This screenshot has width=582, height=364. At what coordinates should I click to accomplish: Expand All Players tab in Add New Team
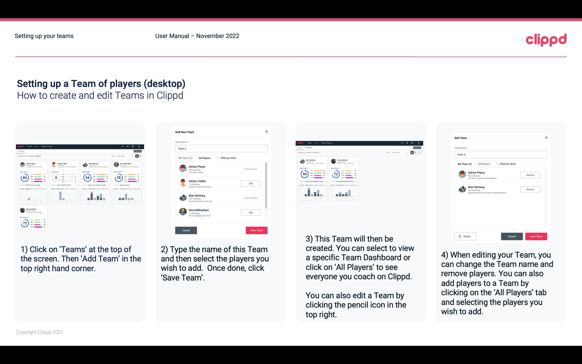click(205, 158)
